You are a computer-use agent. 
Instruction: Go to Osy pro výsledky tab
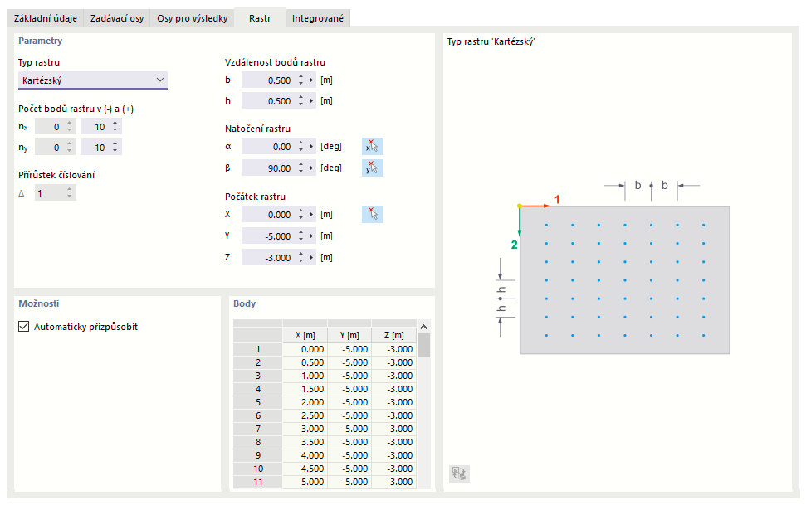[193, 18]
